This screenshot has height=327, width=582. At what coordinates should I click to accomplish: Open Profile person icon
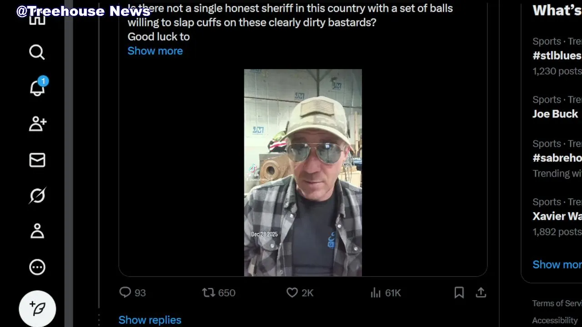(x=37, y=231)
